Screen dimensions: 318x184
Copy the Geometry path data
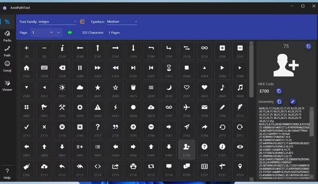click(279, 102)
